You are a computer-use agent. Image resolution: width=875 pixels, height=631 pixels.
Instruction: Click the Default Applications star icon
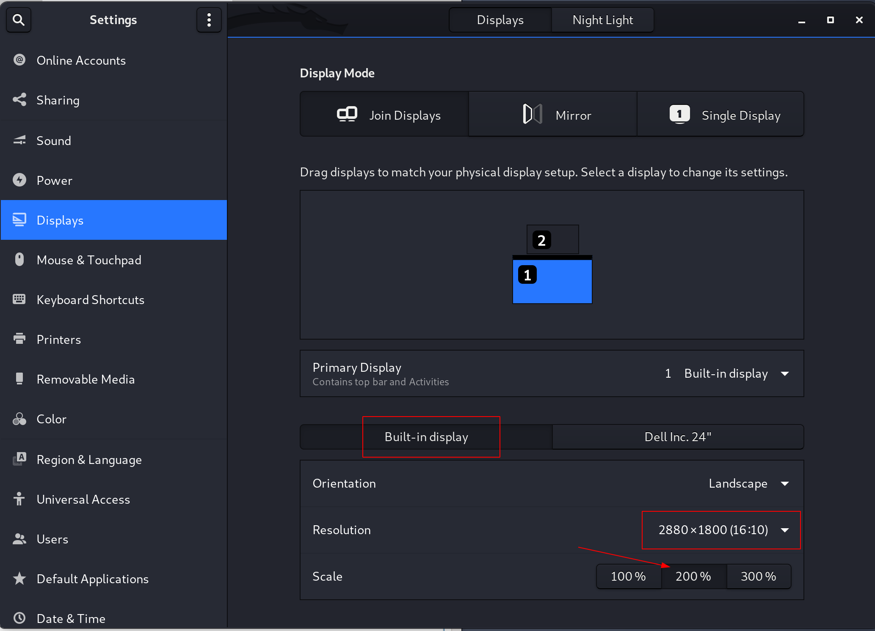click(x=19, y=578)
